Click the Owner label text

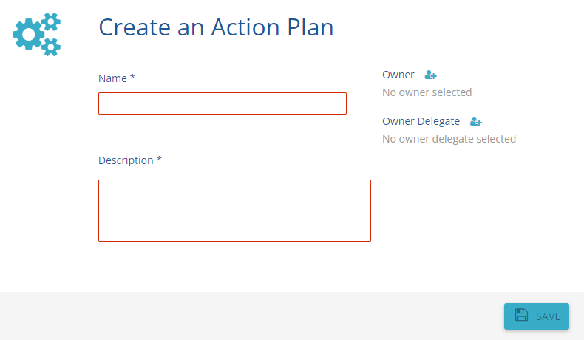click(x=398, y=75)
